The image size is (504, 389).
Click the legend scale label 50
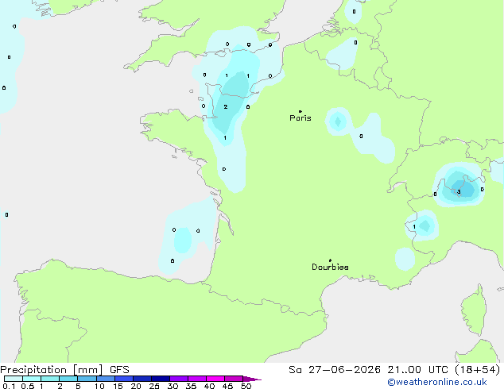(x=246, y=386)
